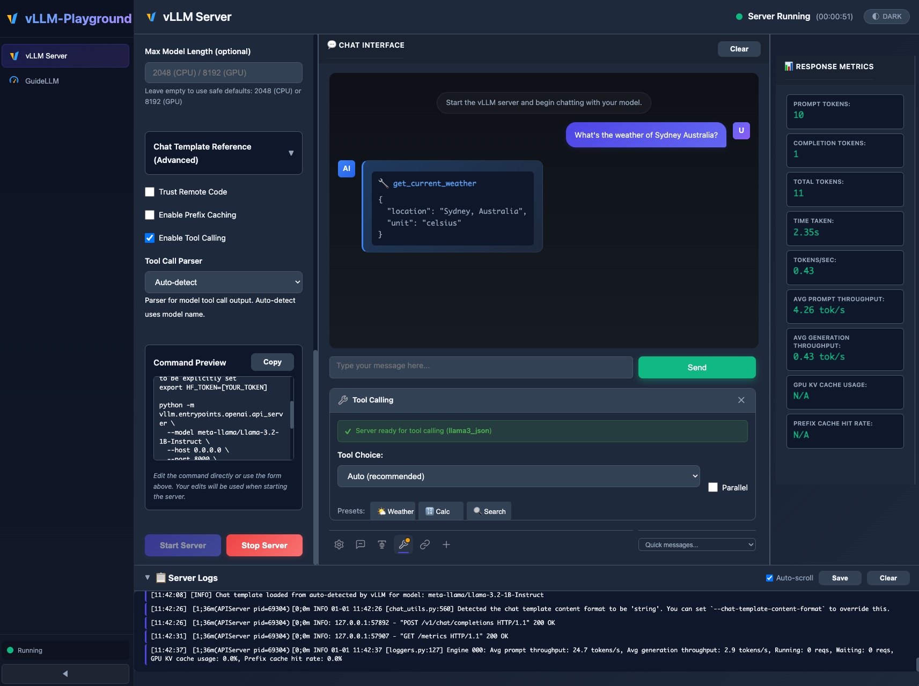Image resolution: width=919 pixels, height=686 pixels.
Task: Check the Parallel option in Tool Calling
Action: pos(713,487)
